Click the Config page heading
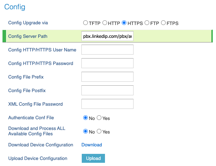Image resolution: width=216 pixels, height=166 pixels. pyautogui.click(x=15, y=7)
